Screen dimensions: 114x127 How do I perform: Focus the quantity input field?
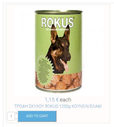[x=11, y=116]
